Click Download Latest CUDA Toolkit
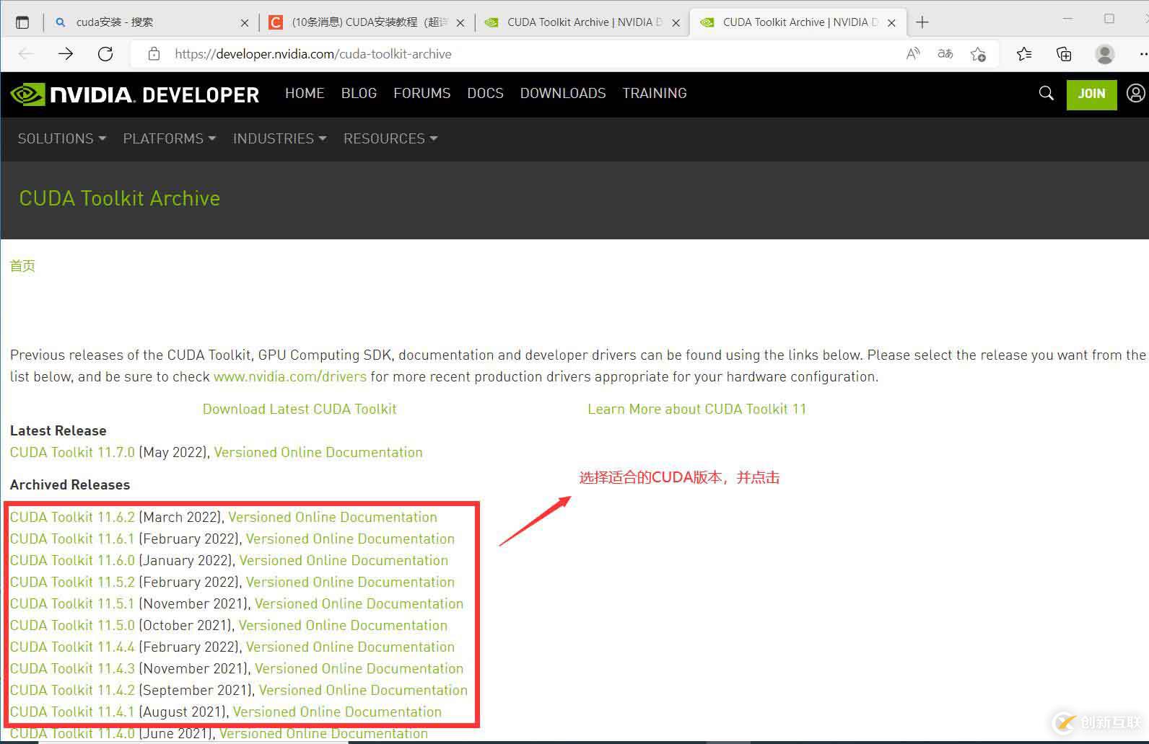Image resolution: width=1149 pixels, height=744 pixels. [300, 409]
